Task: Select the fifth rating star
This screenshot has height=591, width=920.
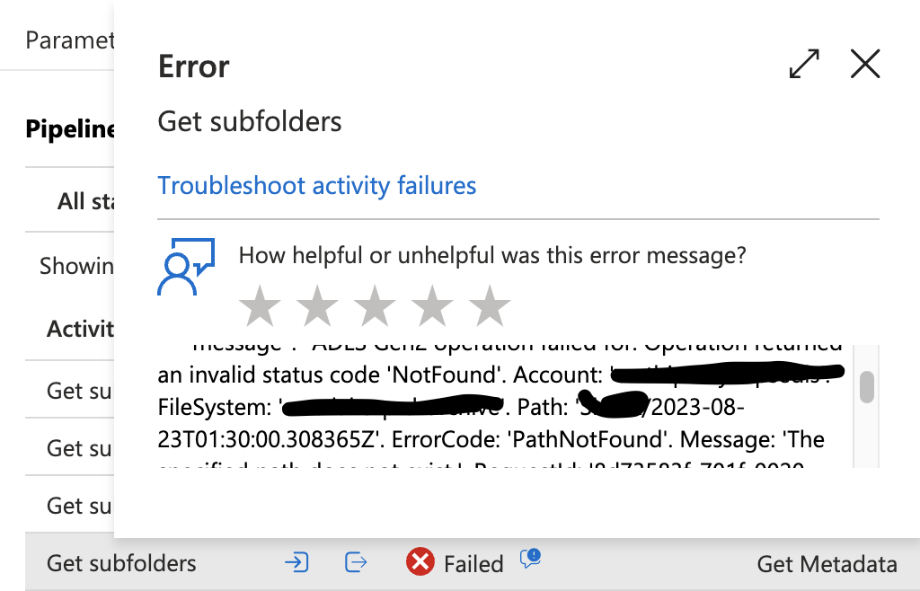Action: coord(490,305)
